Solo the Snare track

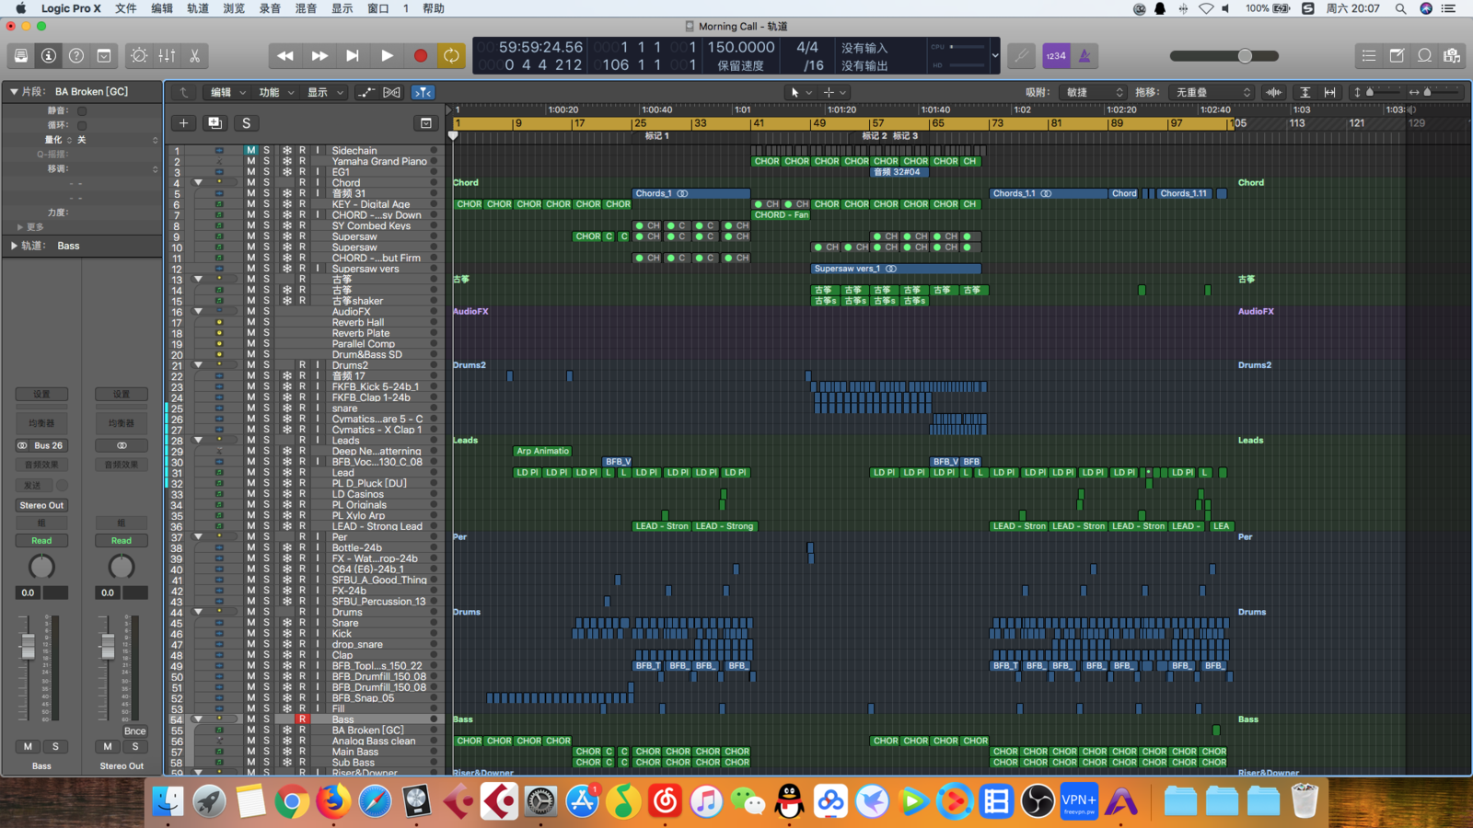point(267,623)
